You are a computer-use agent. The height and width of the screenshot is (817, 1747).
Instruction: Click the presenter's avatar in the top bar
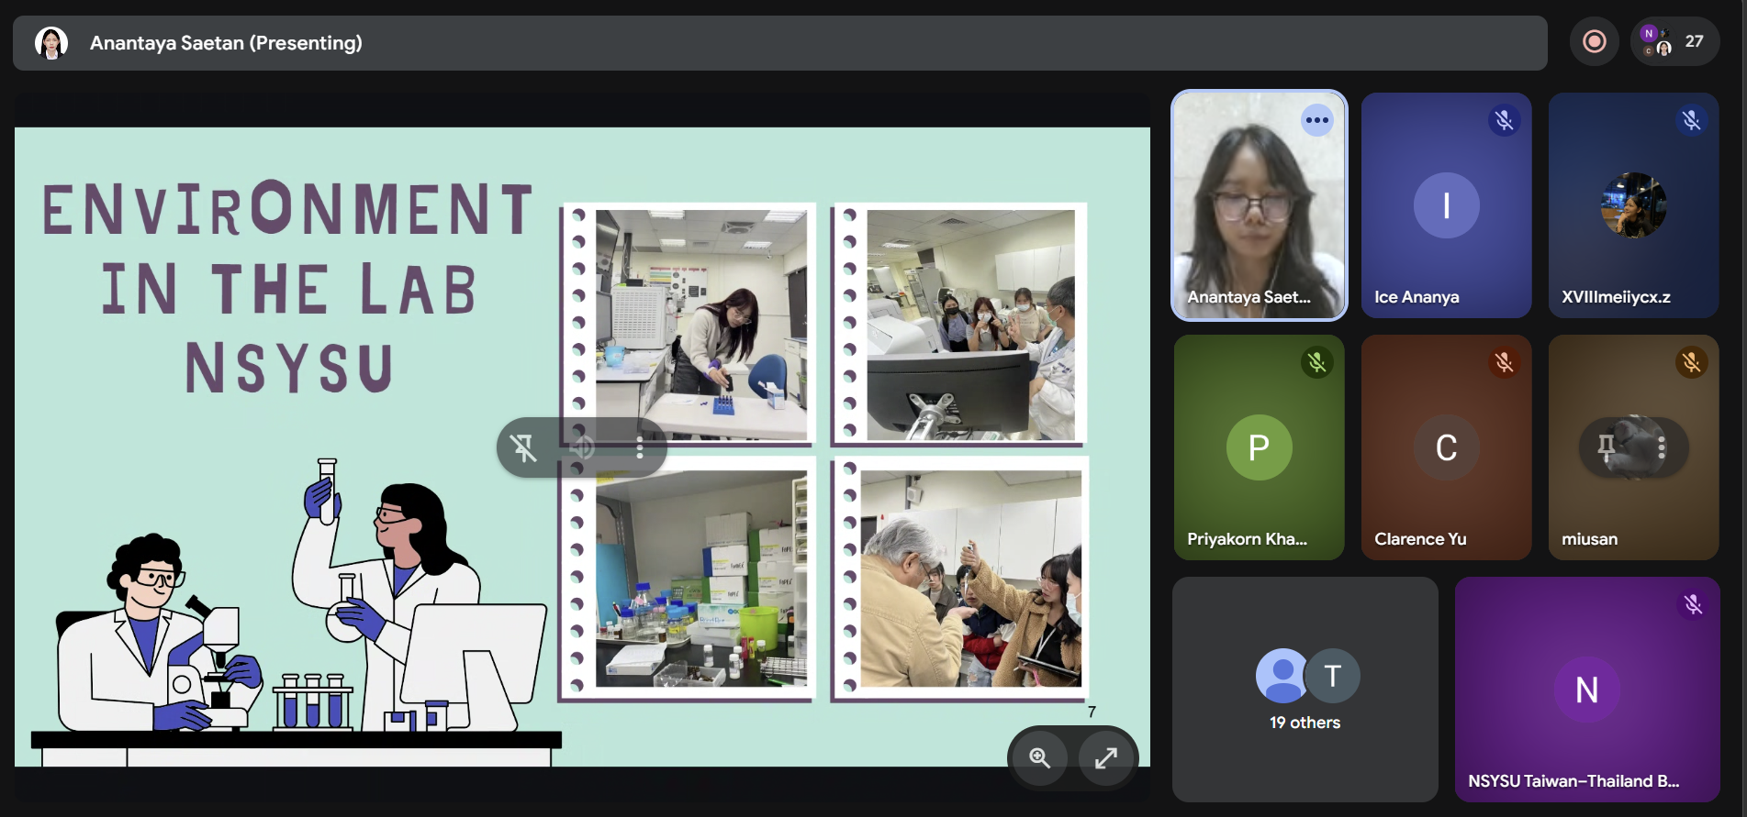pos(51,43)
